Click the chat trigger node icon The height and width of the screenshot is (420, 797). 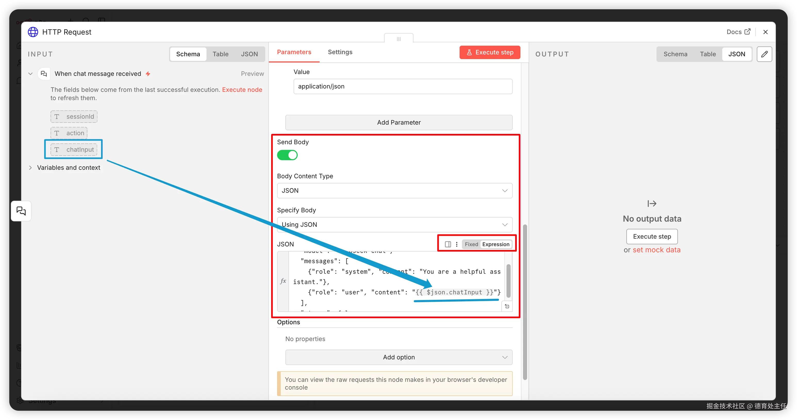pyautogui.click(x=44, y=74)
